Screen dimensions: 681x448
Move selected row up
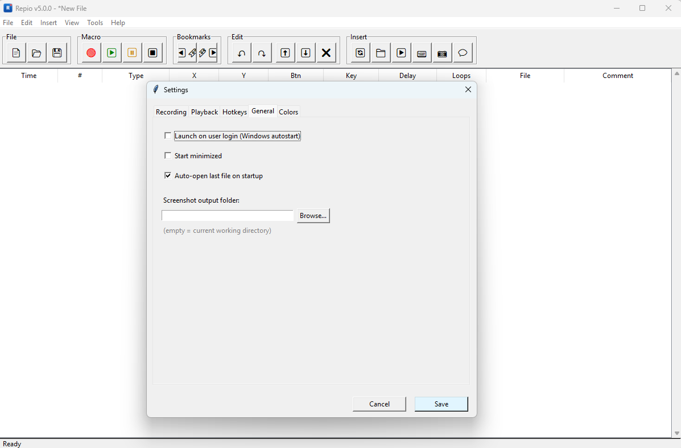pos(285,52)
